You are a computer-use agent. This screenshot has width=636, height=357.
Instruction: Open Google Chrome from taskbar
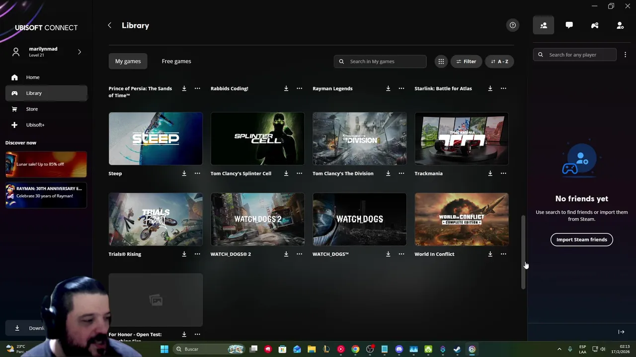(x=355, y=349)
